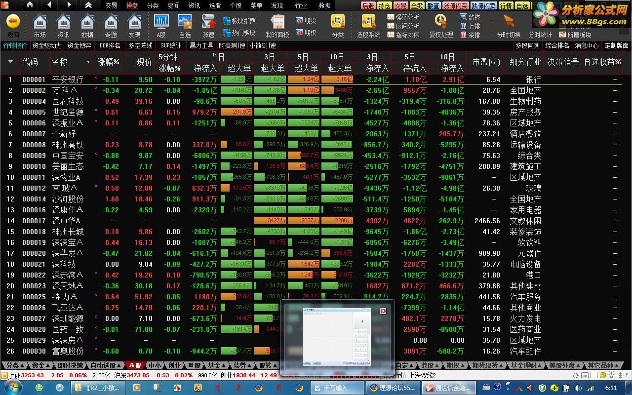Image resolution: width=632 pixels, height=395 pixels.
Task: Open 板块指数 in the toolbar
Action: 239,21
